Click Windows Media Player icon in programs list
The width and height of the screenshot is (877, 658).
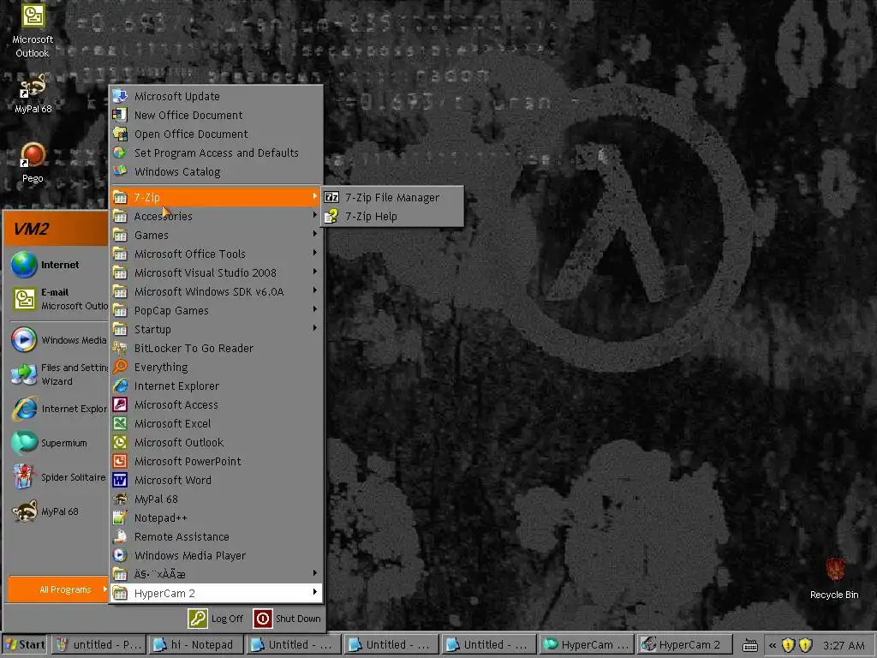tap(120, 555)
